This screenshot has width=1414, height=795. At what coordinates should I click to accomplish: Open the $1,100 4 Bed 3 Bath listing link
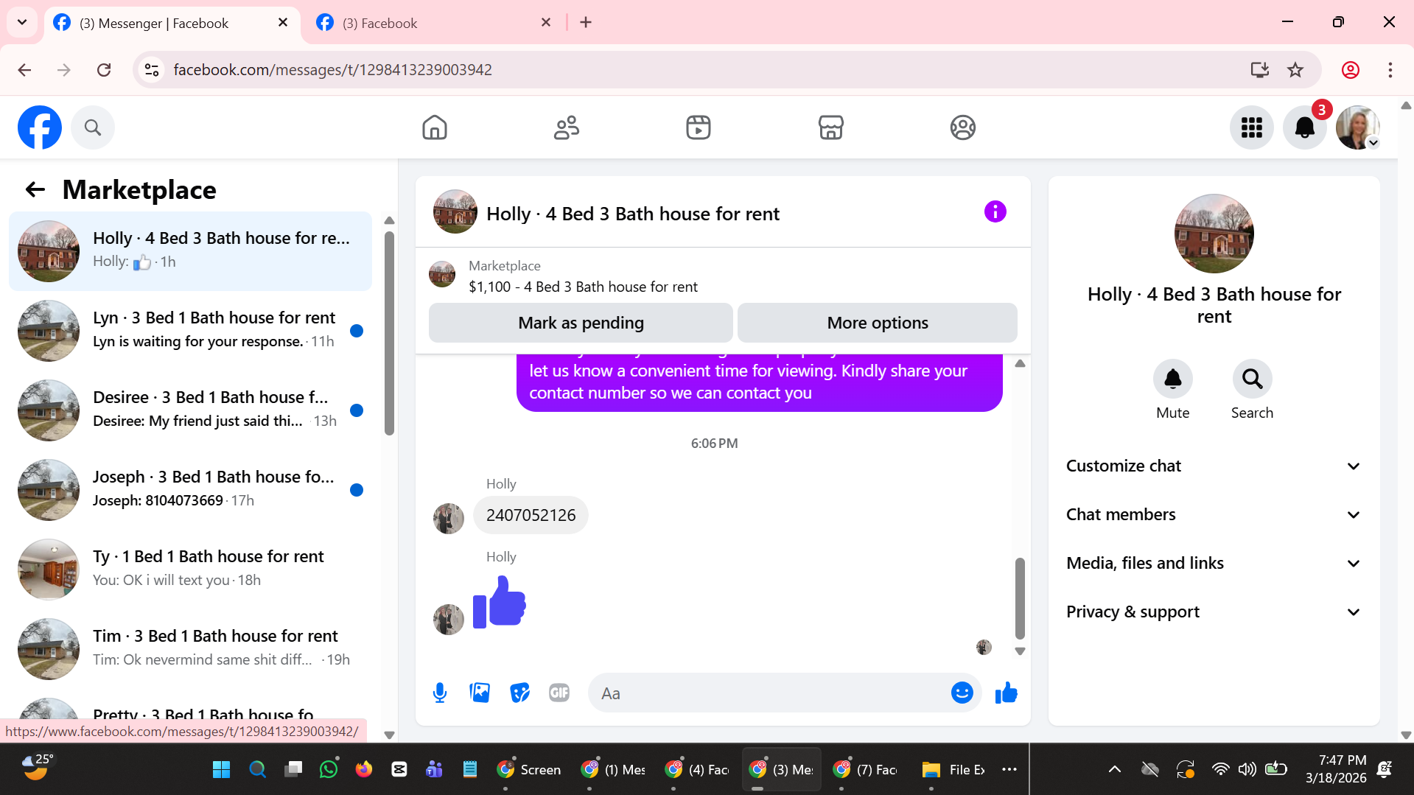(583, 287)
